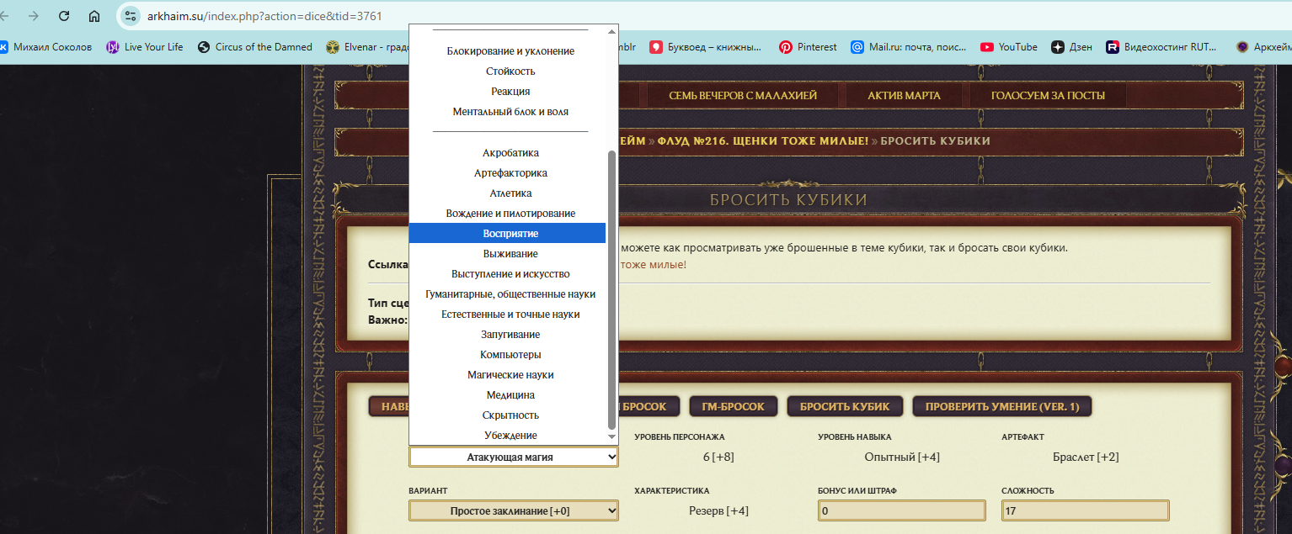Select Восприятие in the dropdown list
This screenshot has width=1292, height=534.
(x=510, y=233)
